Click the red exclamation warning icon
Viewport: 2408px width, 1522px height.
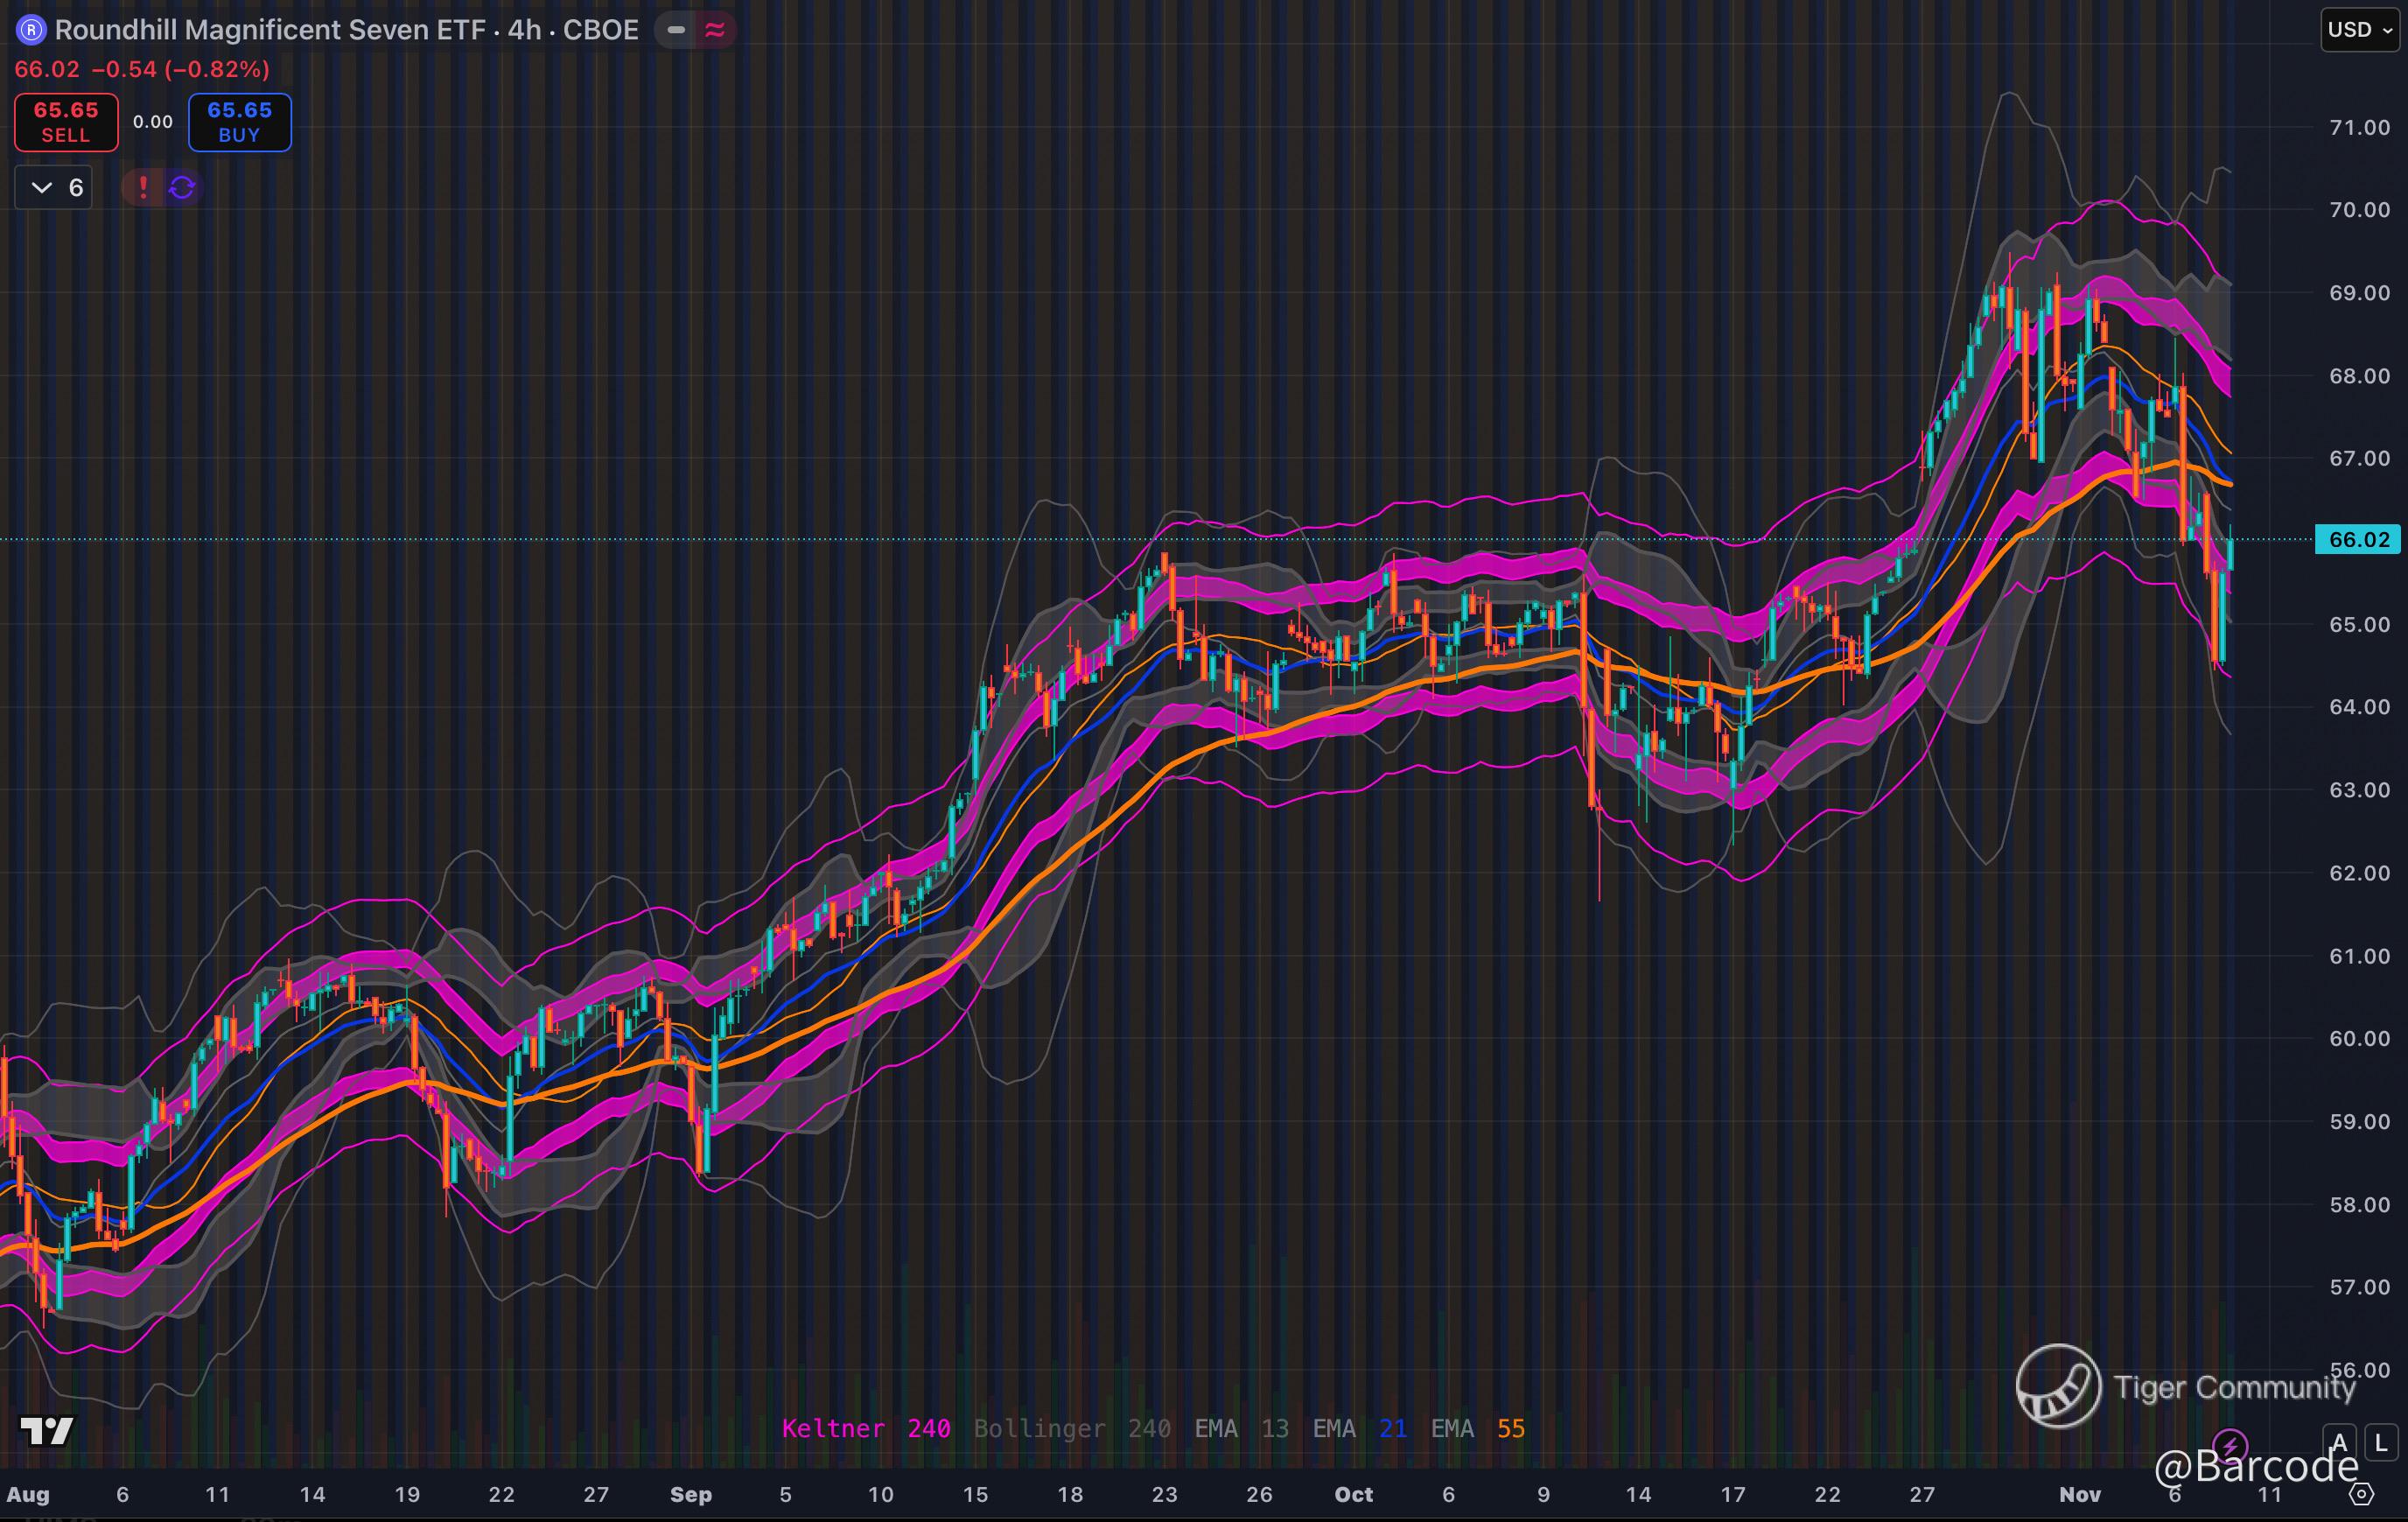(x=143, y=187)
